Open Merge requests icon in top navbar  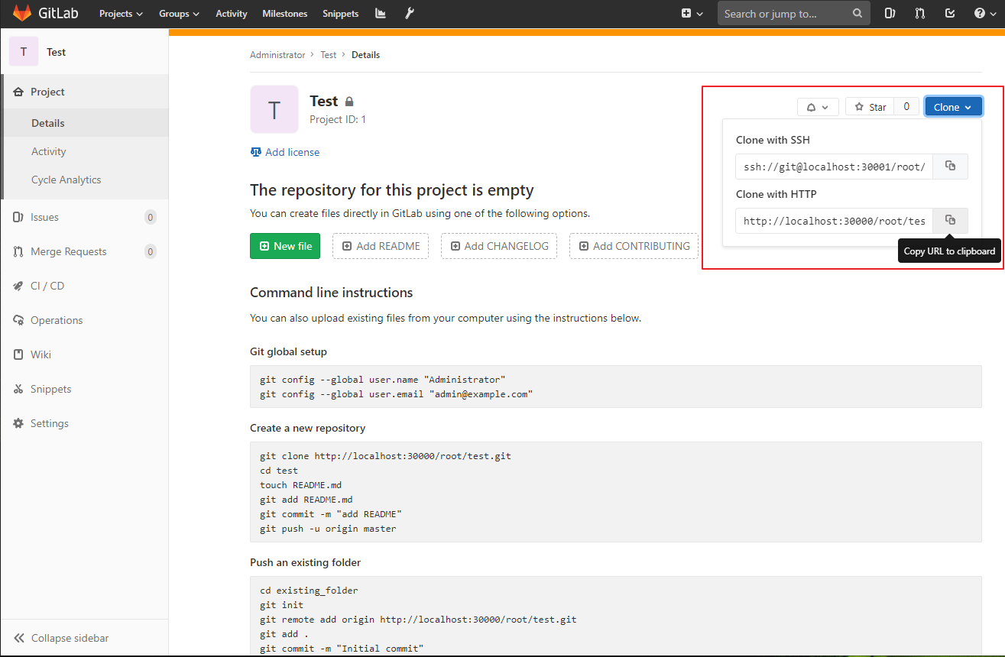tap(919, 14)
